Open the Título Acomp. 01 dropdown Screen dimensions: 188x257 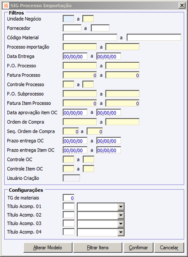coord(121,207)
